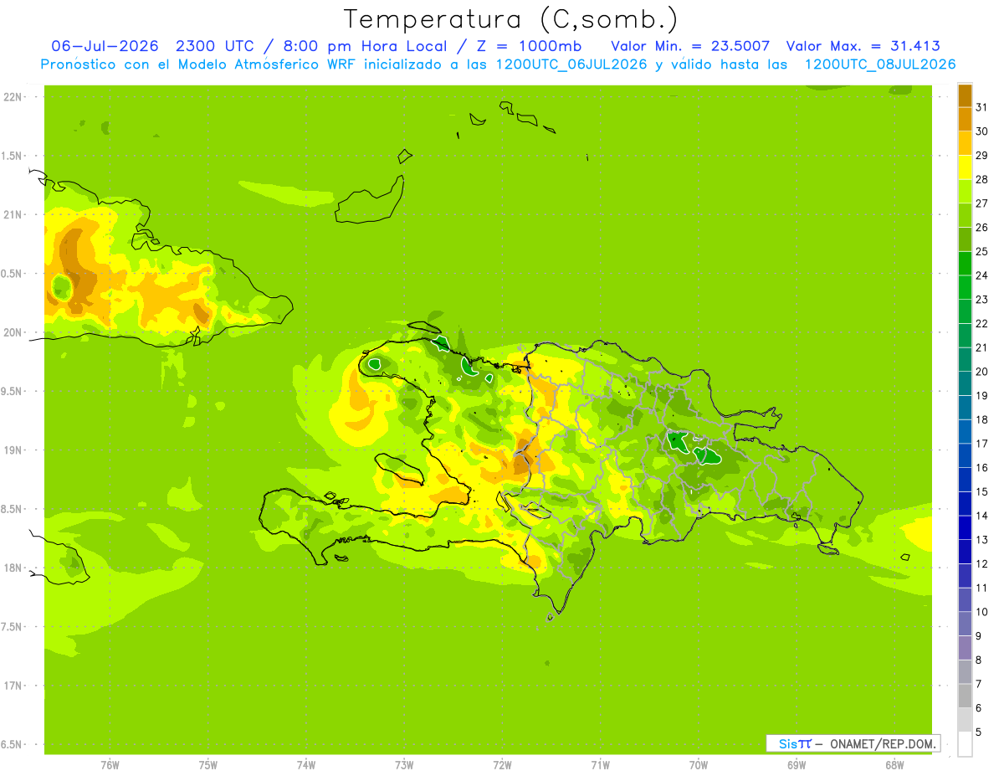The image size is (1004, 776).
Task: Click the "73W" longitude axis label
Action: 404,765
